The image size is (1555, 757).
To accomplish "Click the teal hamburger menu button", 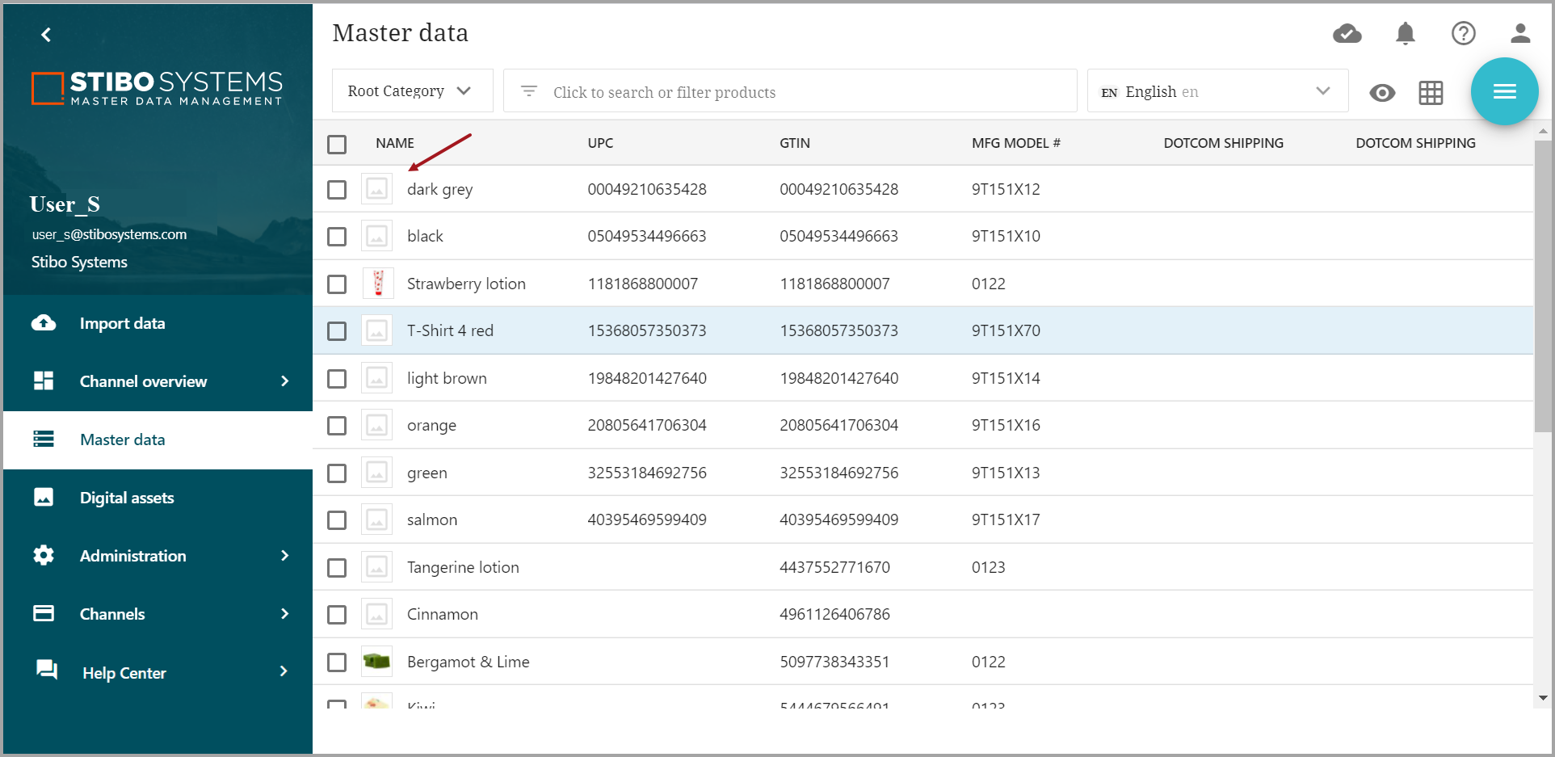I will coord(1504,91).
